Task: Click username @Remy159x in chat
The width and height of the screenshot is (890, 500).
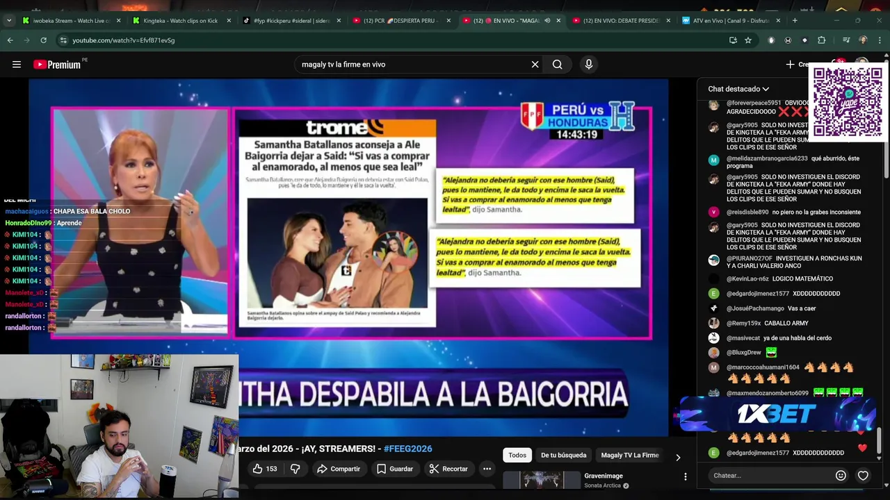Action: (x=743, y=324)
